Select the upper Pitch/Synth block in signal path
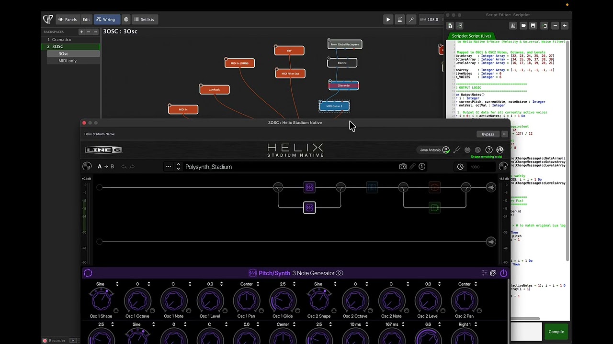The width and height of the screenshot is (613, 344). click(x=309, y=187)
